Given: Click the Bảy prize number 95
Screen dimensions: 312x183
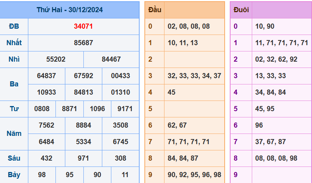Looking at the screenshot, I should pos(70,175).
